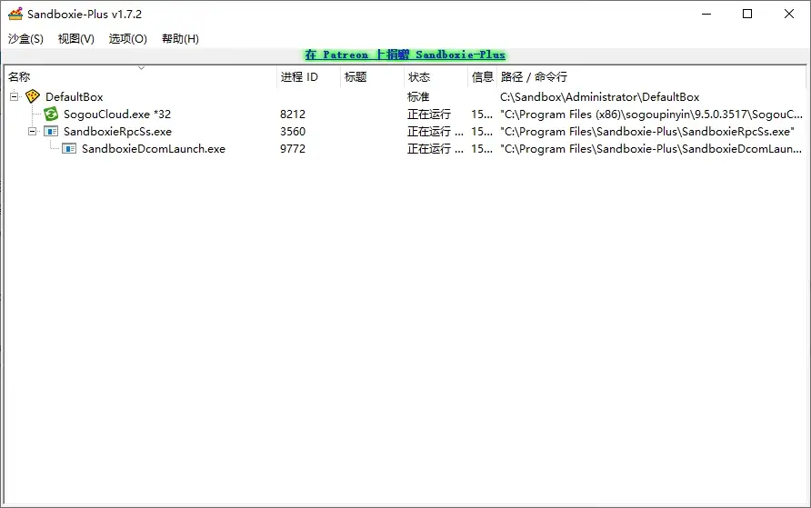The image size is (811, 508).
Task: Maximize the Sandboxie-Plus window
Action: (746, 14)
